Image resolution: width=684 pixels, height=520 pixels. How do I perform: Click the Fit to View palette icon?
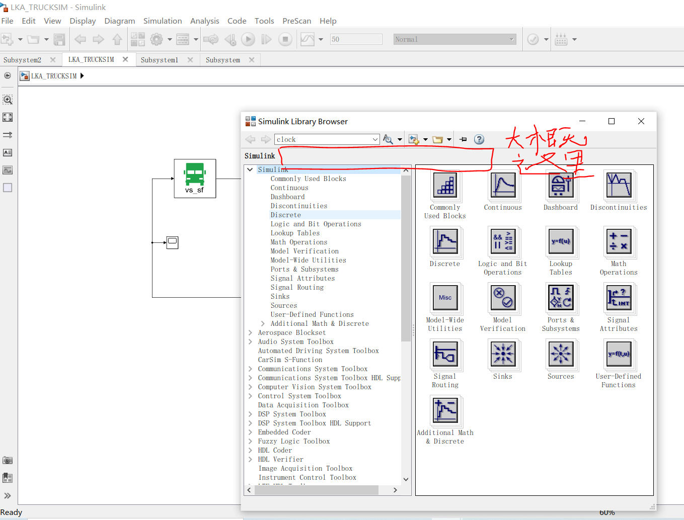pos(8,117)
